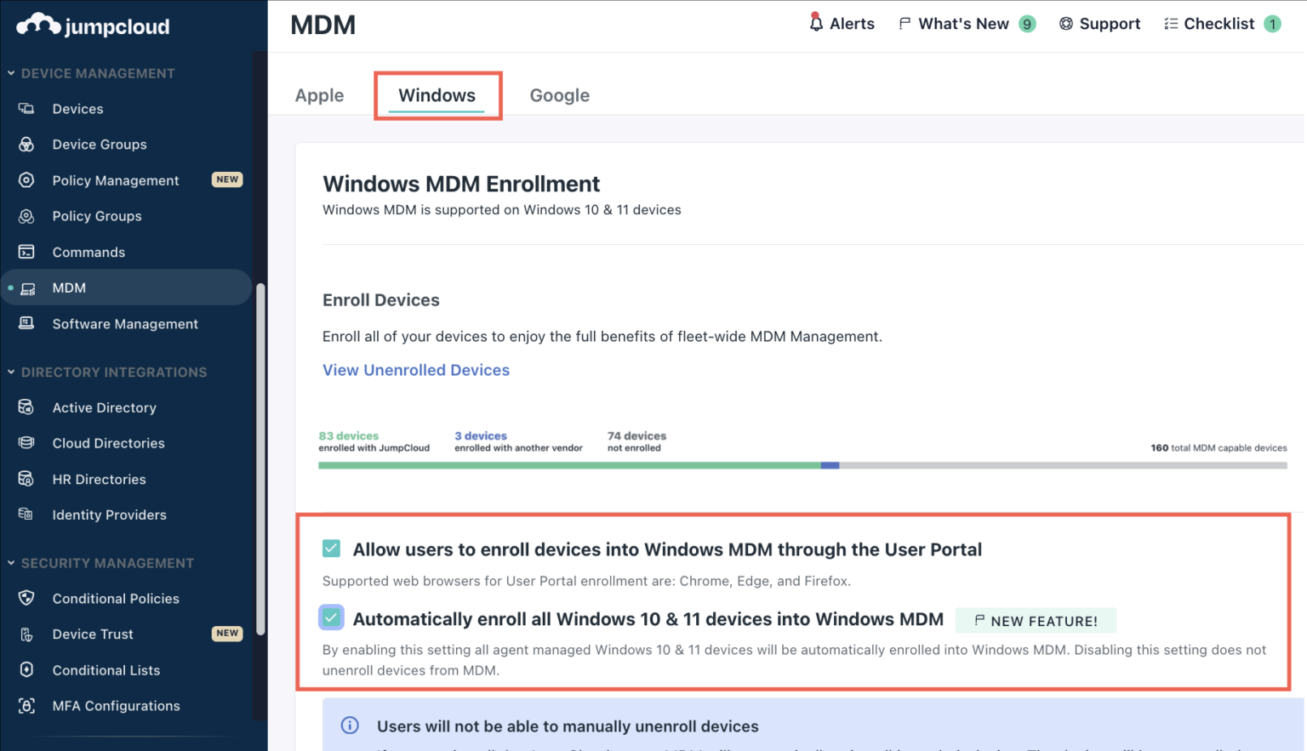Disable automatic Windows 10 & 11 enrollment

[x=330, y=617]
